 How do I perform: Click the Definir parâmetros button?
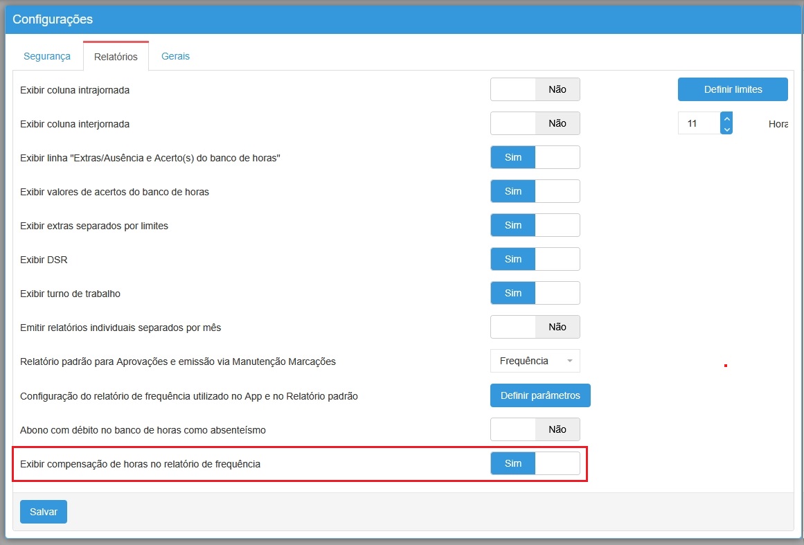(x=540, y=395)
